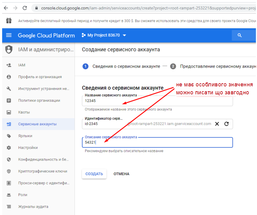The image size is (257, 215).
Task: Open the My Project 83670 project selector
Action: pyautogui.click(x=104, y=35)
